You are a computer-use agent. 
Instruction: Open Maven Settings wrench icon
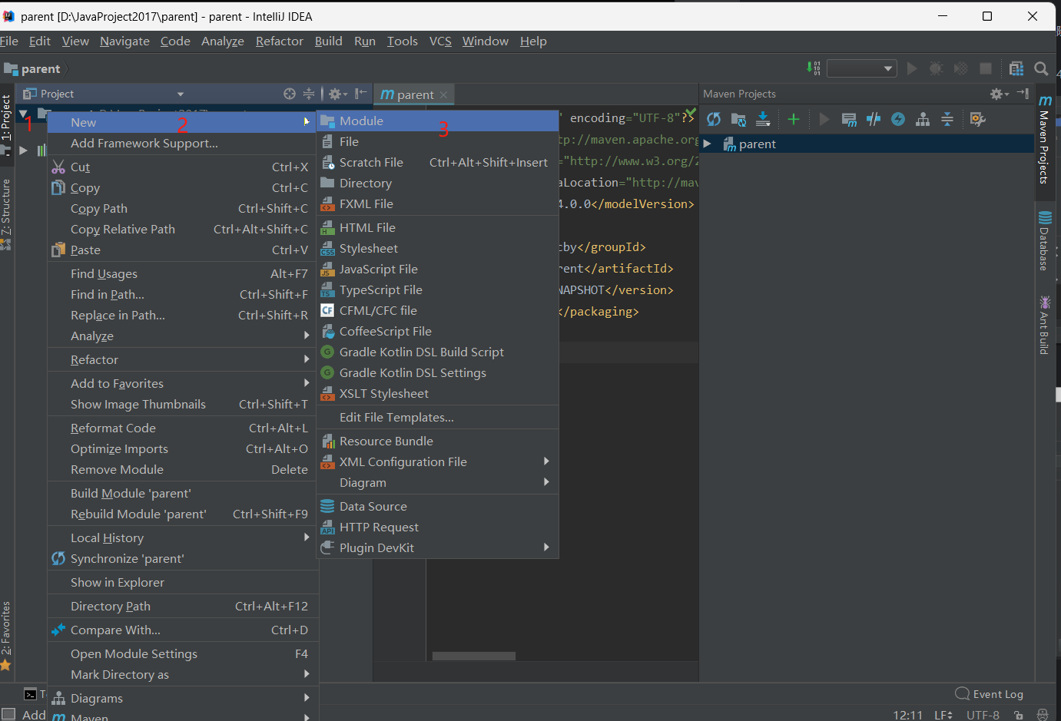(977, 119)
